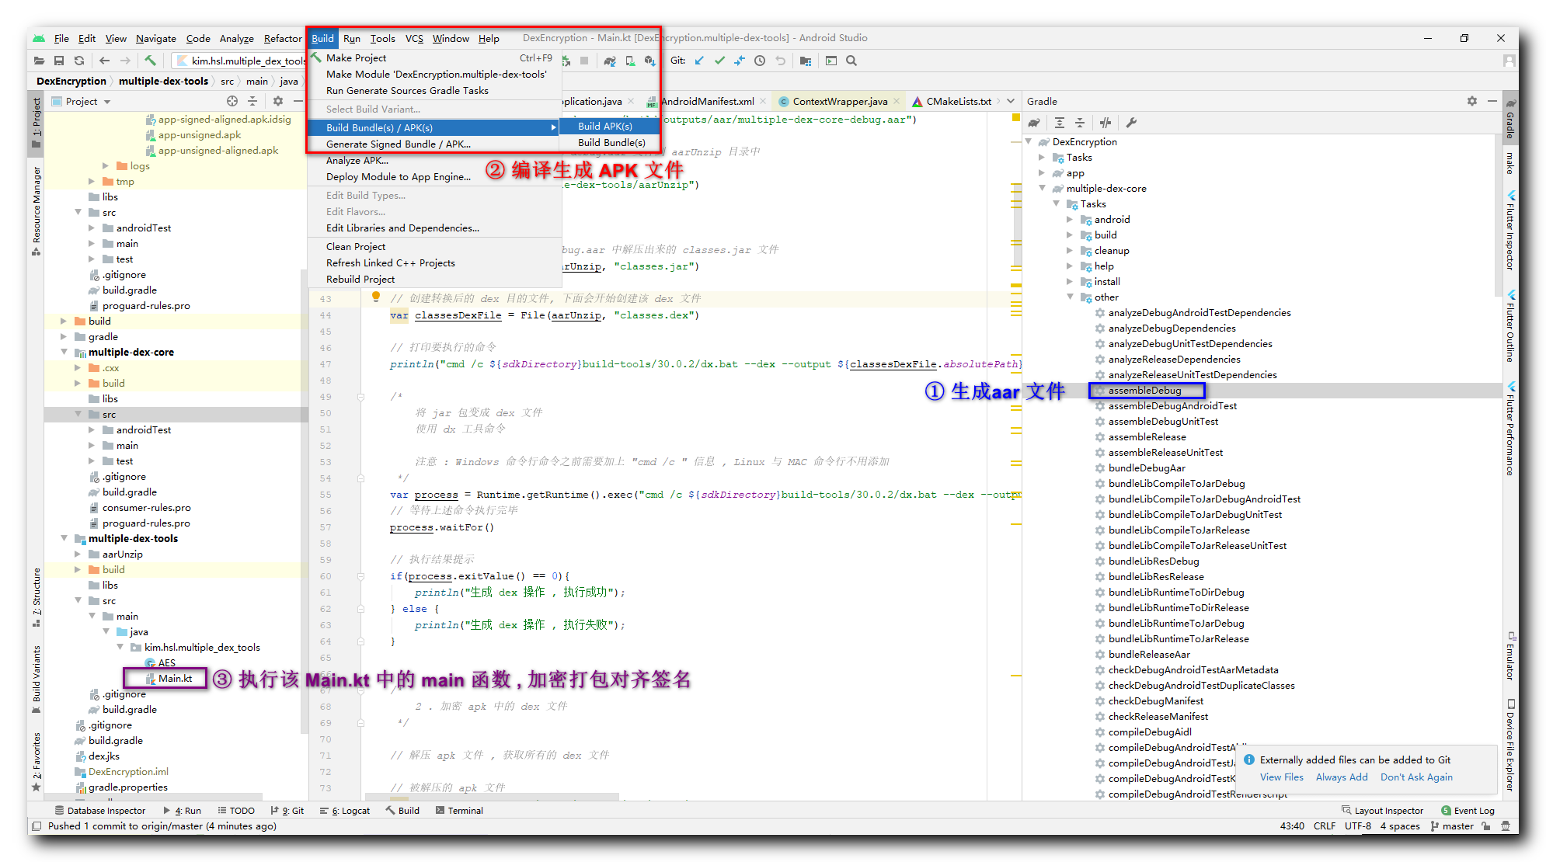Viewport: 1546px width, 862px height.
Task: Select Make Project menu item
Action: point(434,58)
